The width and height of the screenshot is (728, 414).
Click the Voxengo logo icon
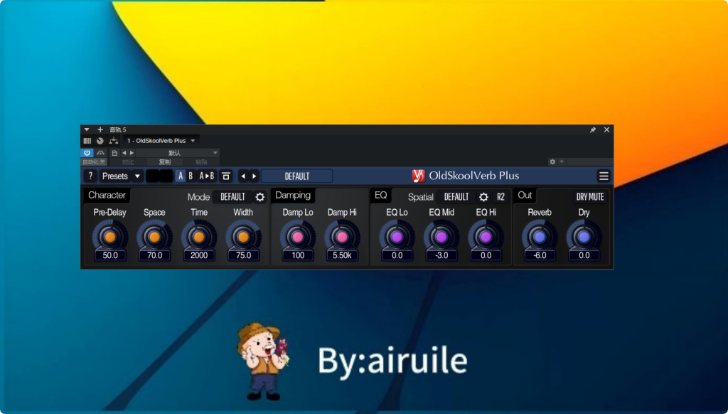click(418, 176)
